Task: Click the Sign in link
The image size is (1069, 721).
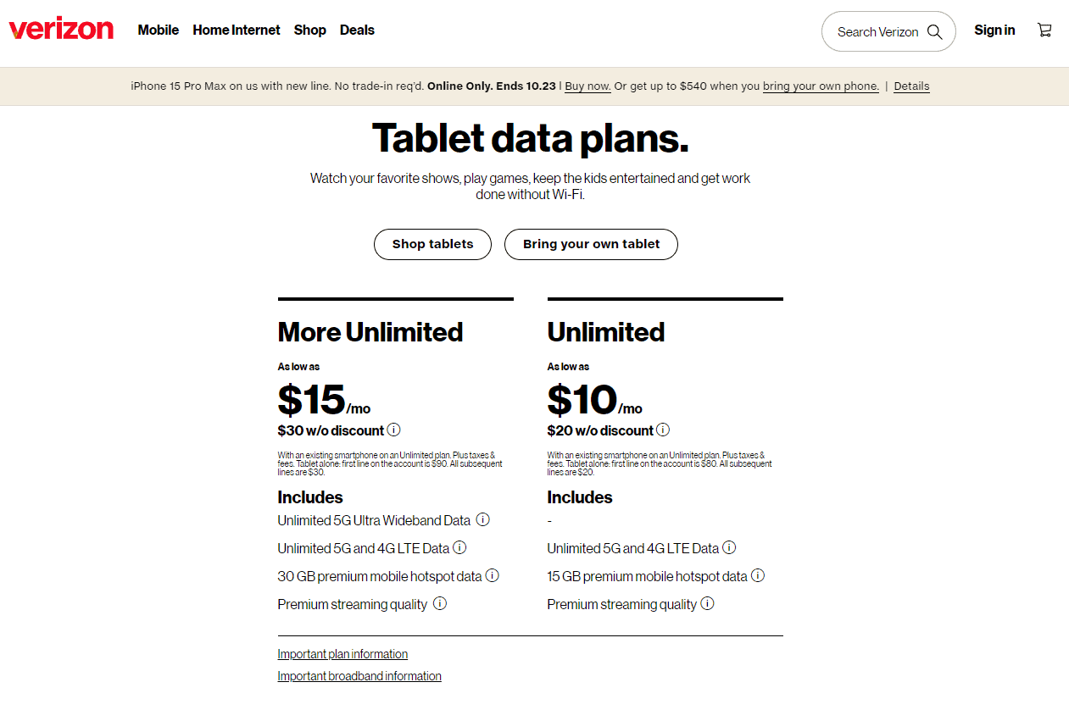Action: click(994, 31)
